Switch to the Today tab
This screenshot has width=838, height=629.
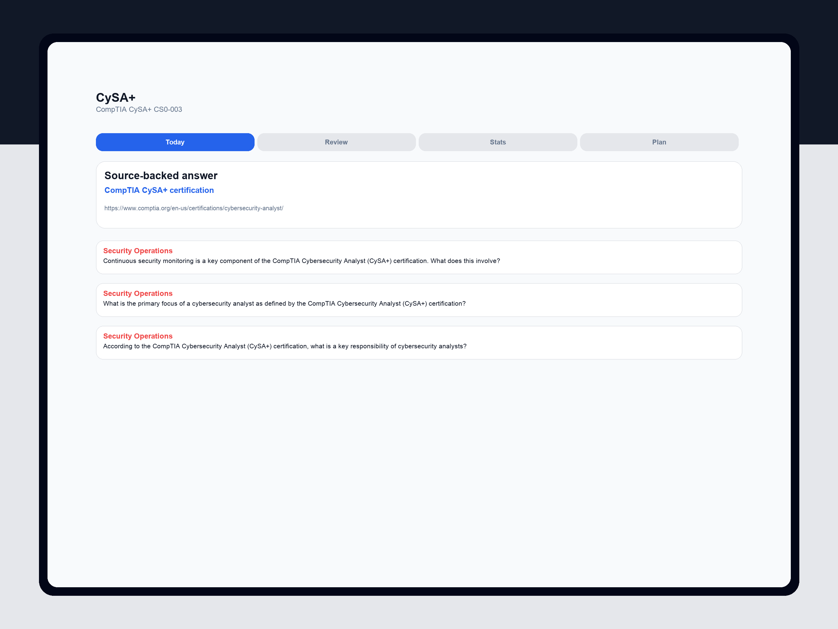(x=175, y=142)
